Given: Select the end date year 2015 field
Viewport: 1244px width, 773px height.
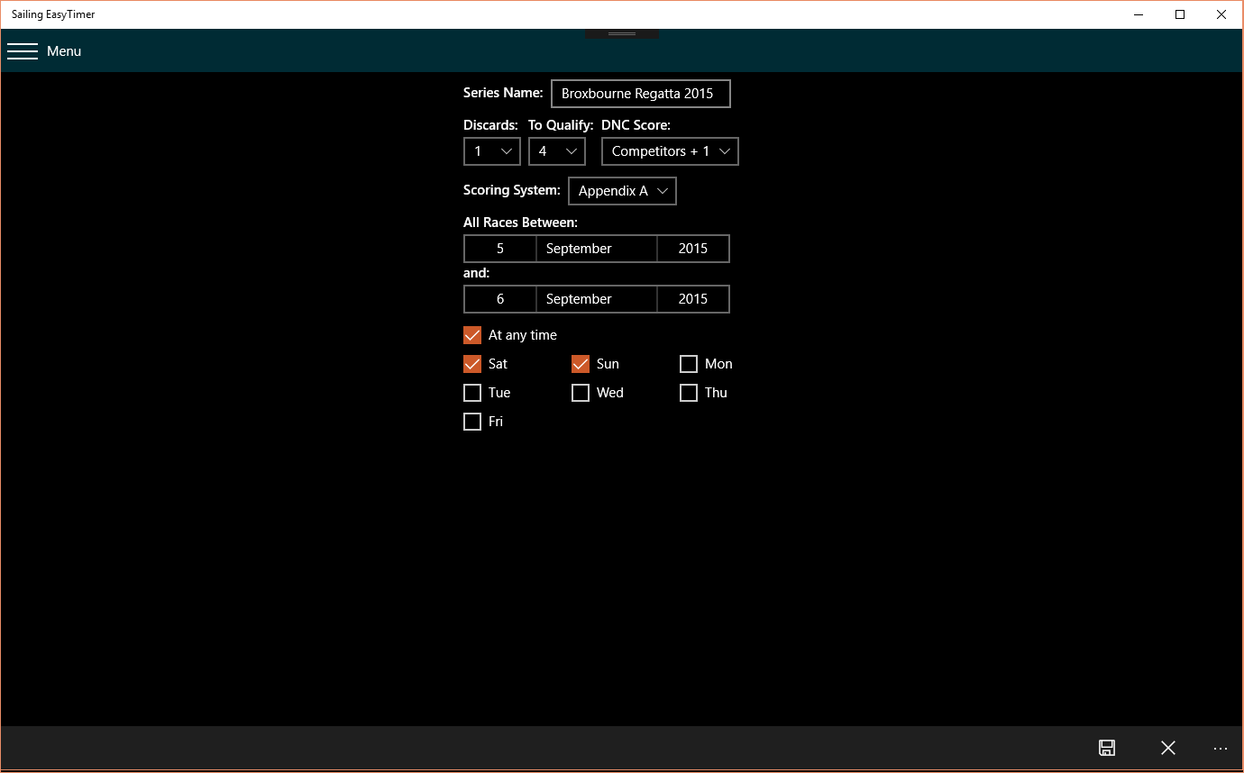Looking at the screenshot, I should click(692, 298).
